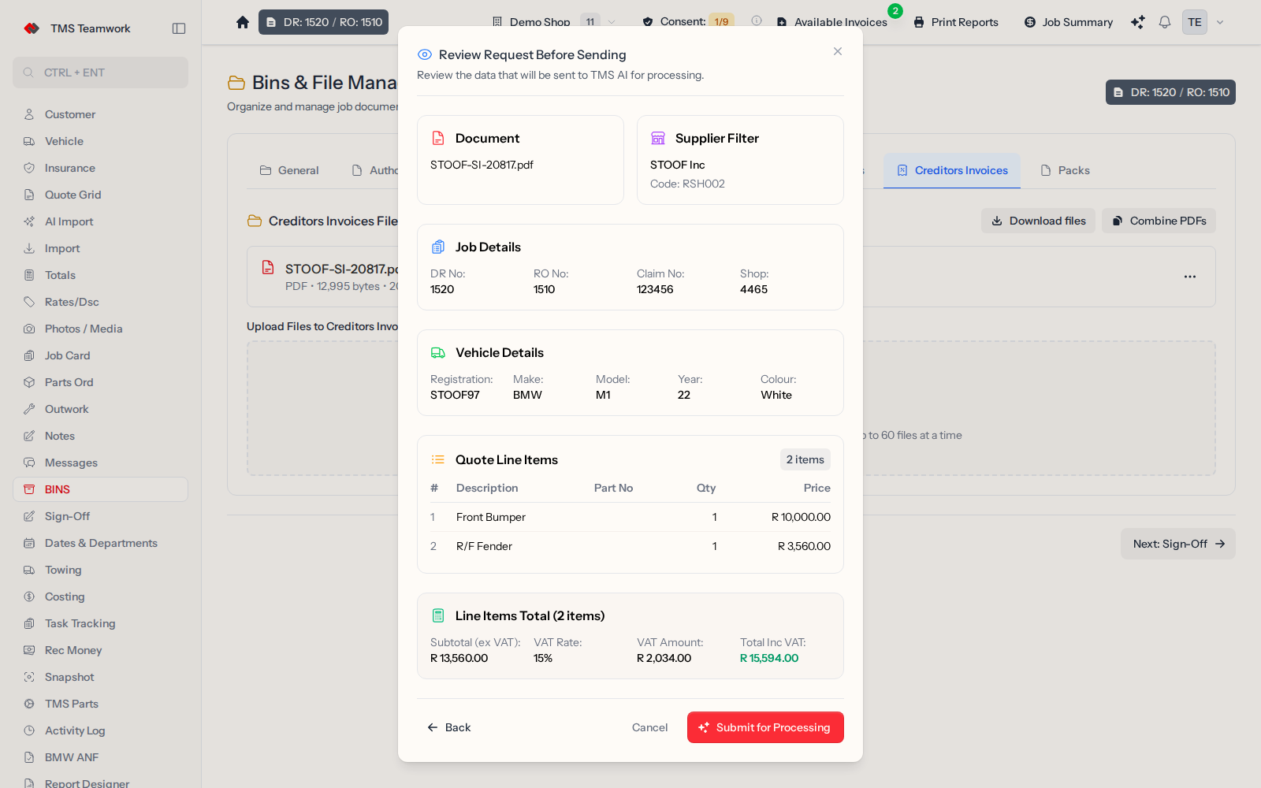Click the TMS Parts icon

click(x=29, y=704)
